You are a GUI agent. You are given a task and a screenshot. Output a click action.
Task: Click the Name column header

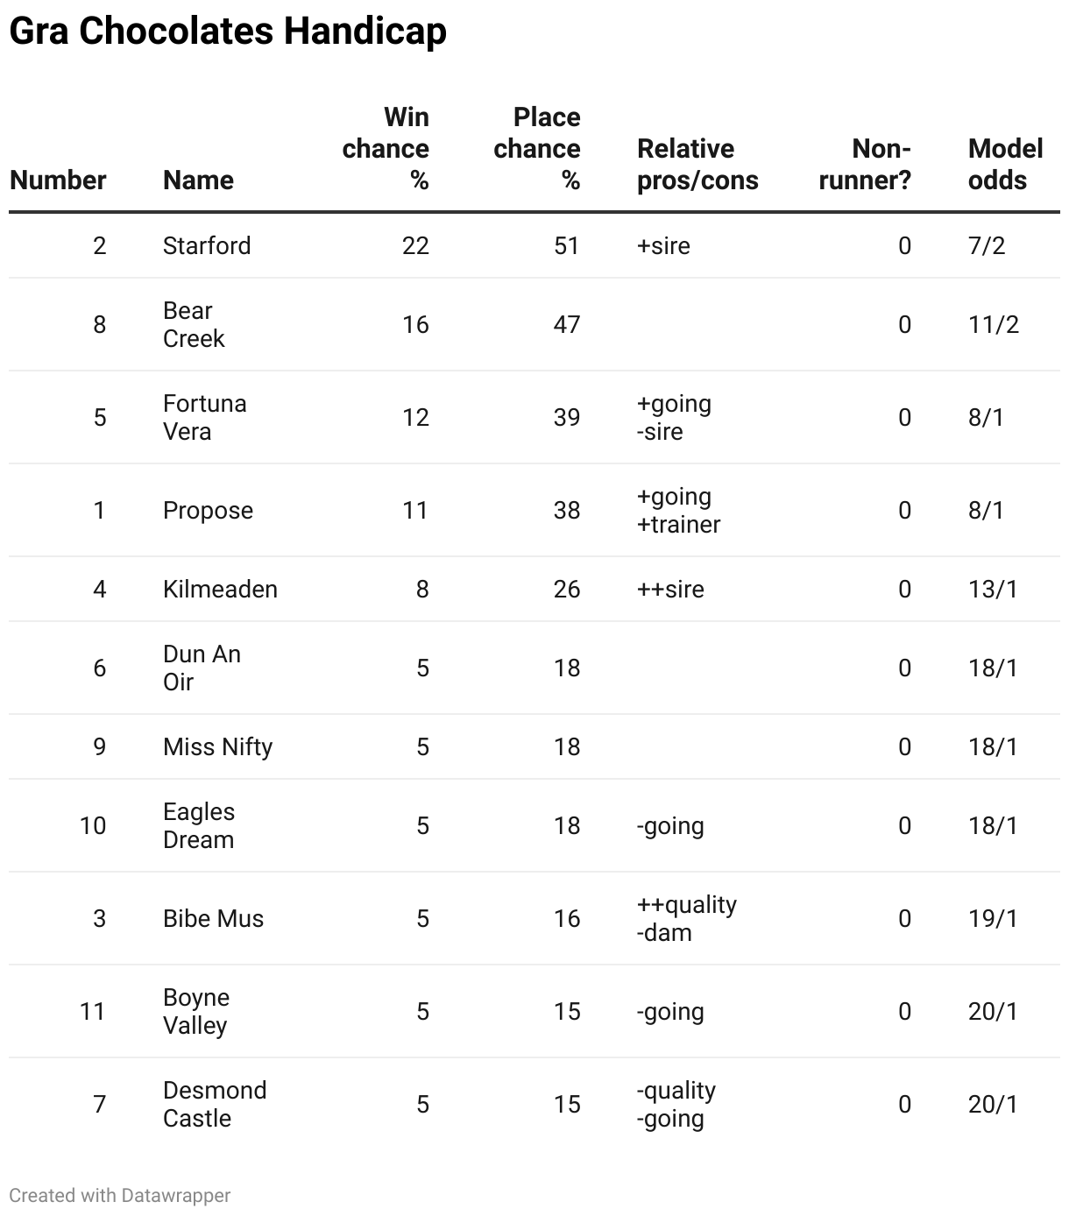198,180
